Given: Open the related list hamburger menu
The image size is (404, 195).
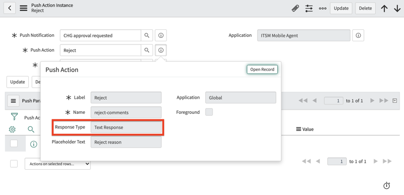Looking at the screenshot, I should click(14, 101).
